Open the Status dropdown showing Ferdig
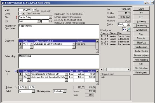Image resolution: width=155 pixels, height=103 pixels. [128, 24]
